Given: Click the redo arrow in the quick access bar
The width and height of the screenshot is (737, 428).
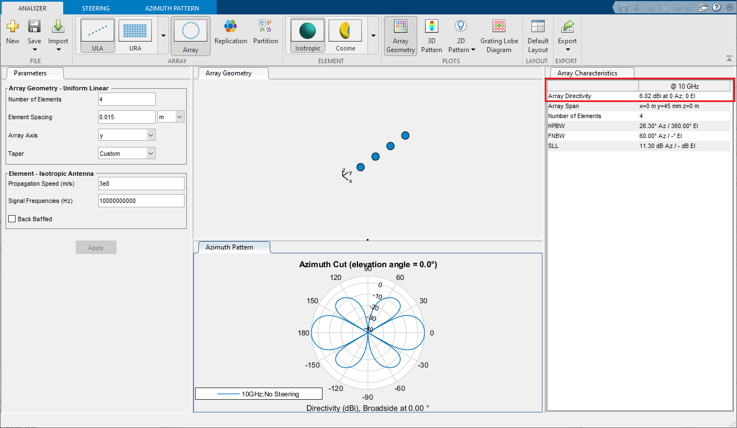Looking at the screenshot, I should 690,7.
